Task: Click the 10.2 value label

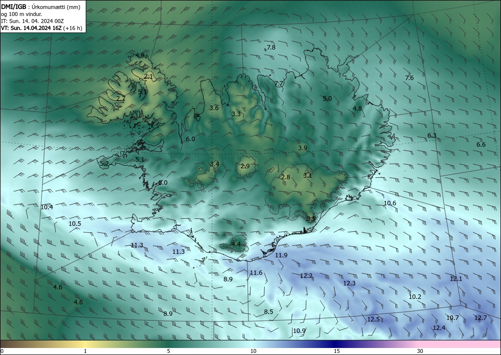Action: point(415,296)
